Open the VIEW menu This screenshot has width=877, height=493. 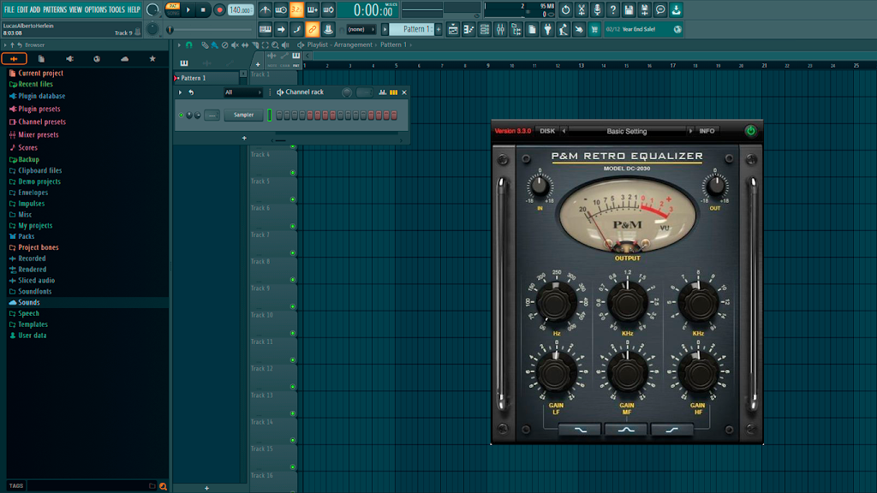click(x=75, y=9)
